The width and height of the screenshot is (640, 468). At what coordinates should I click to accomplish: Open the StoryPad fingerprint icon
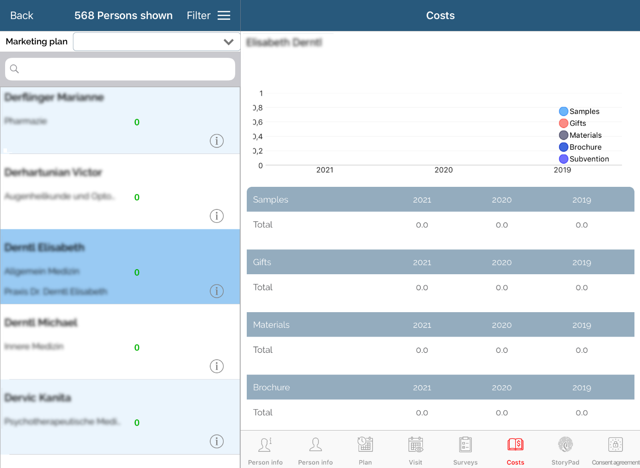click(565, 445)
